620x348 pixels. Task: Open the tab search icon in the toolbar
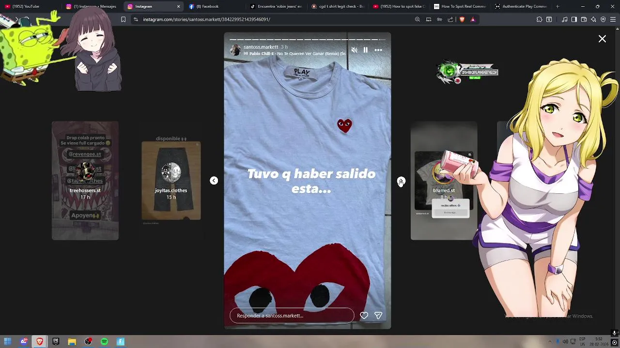549,19
